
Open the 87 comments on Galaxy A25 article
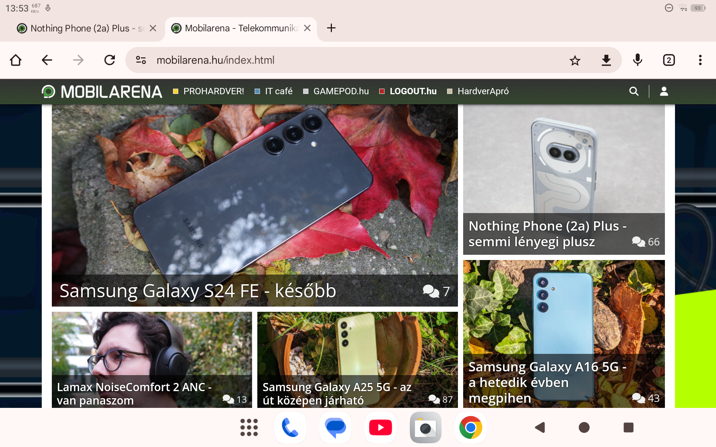[440, 400]
